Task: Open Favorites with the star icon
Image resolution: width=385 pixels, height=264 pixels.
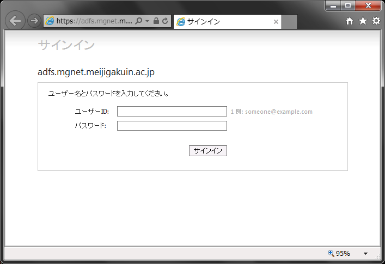Action: pyautogui.click(x=363, y=21)
